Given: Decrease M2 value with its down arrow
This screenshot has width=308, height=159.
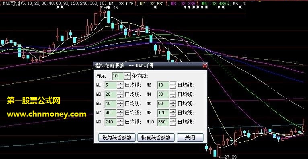Looking at the screenshot, I should [x=173, y=87].
